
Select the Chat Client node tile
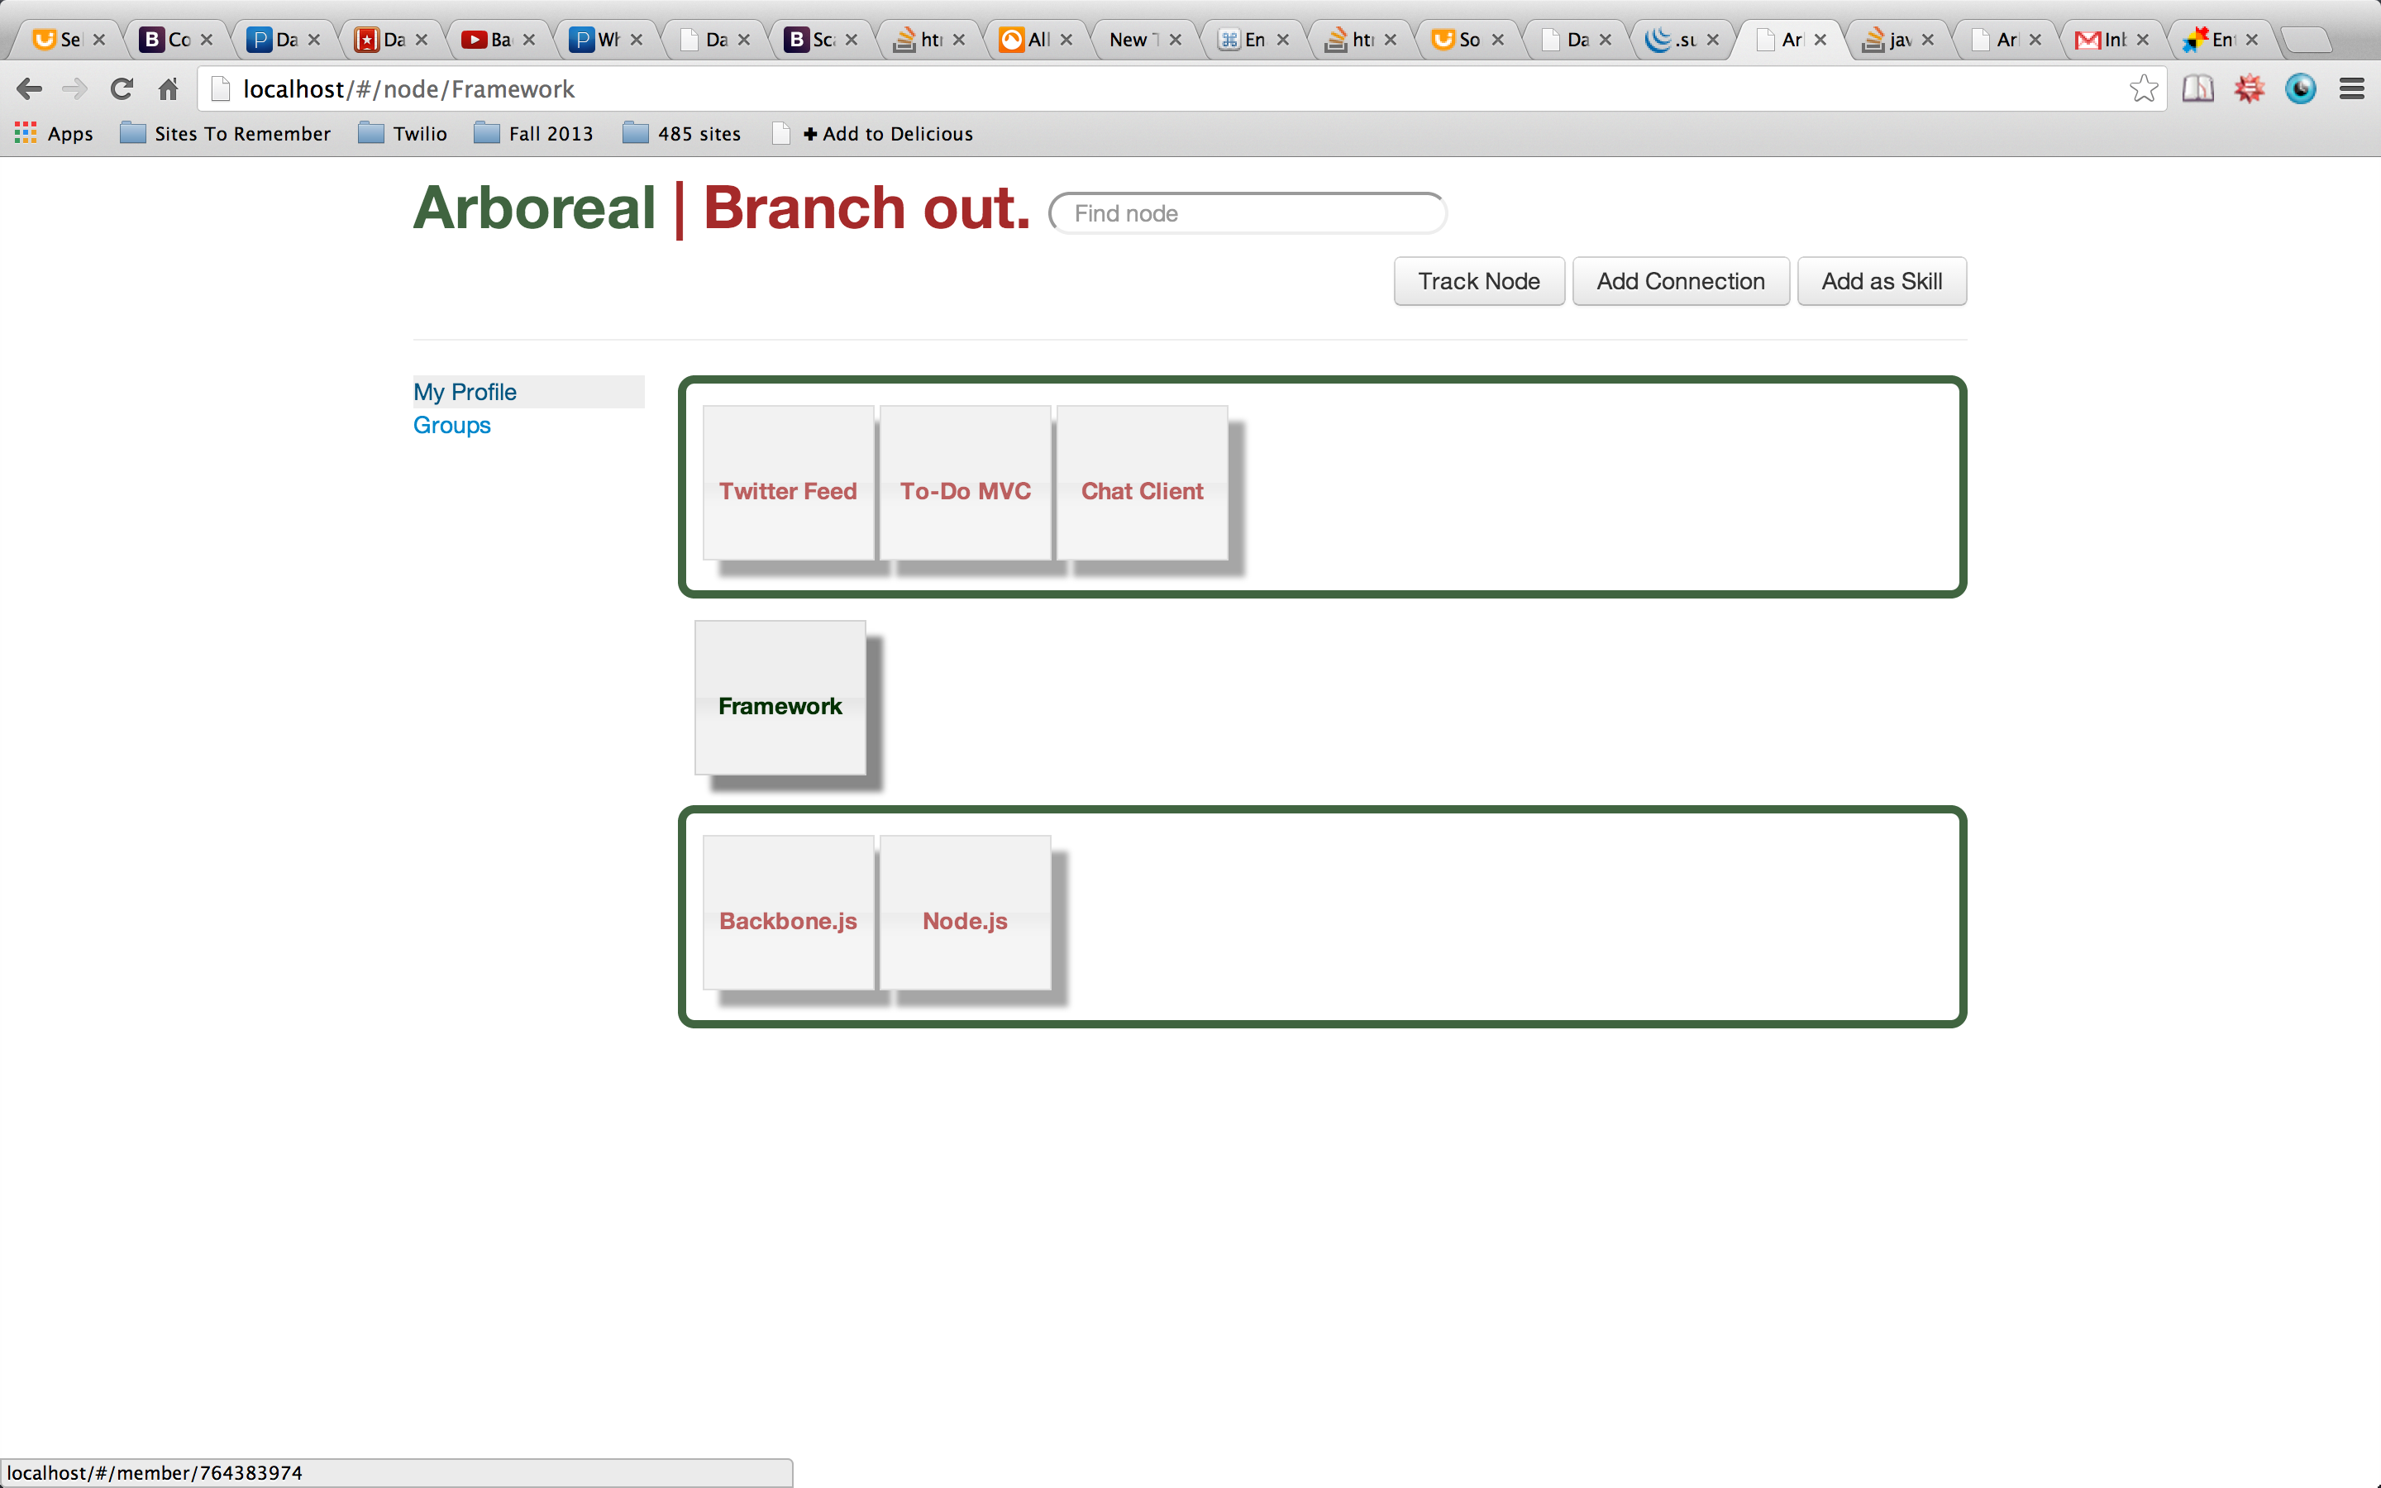(1141, 482)
